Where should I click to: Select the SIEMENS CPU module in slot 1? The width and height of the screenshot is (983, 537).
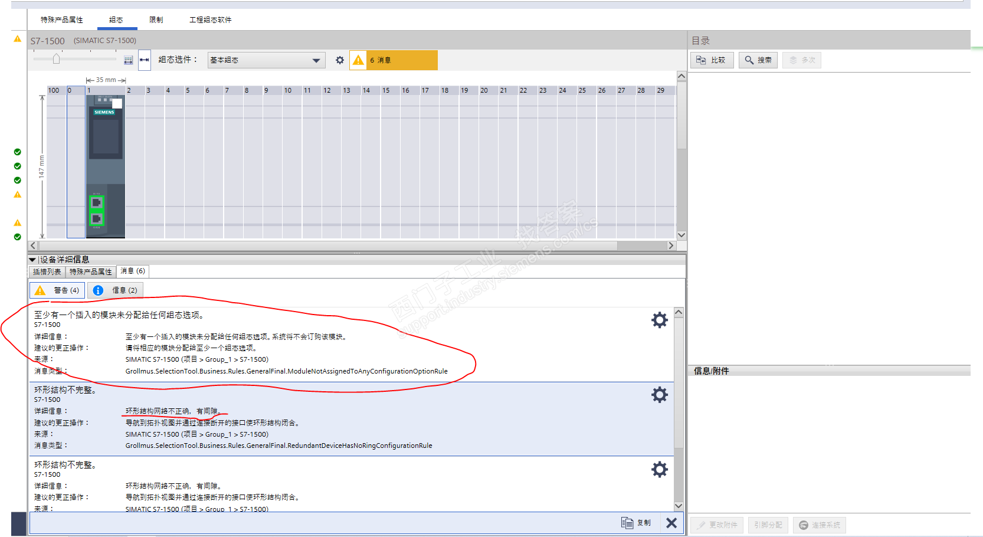(106, 165)
